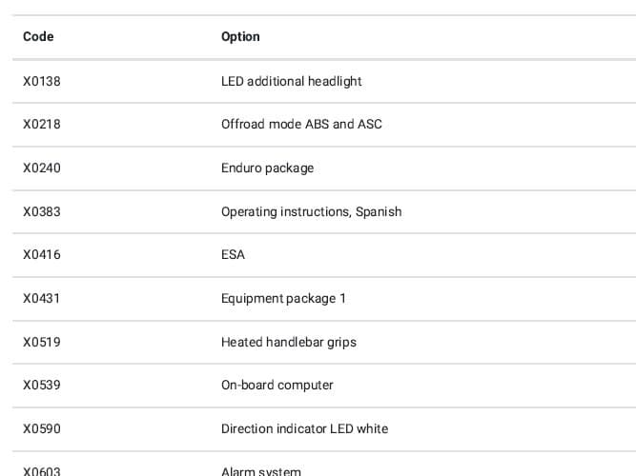Click Direction indicator LED white
636x476 pixels.
[304, 428]
